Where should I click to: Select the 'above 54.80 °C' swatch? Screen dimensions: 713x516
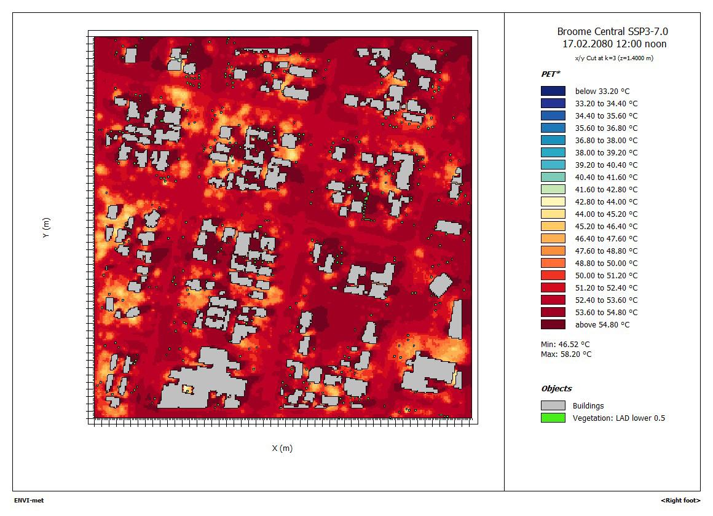tap(553, 324)
